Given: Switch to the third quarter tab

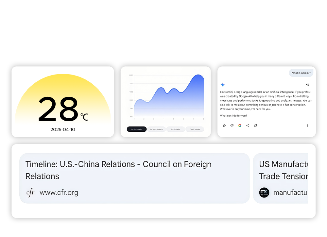Looking at the screenshot, I should [176, 129].
